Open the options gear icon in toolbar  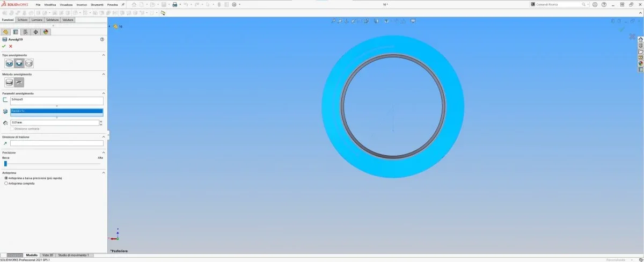[x=234, y=4]
